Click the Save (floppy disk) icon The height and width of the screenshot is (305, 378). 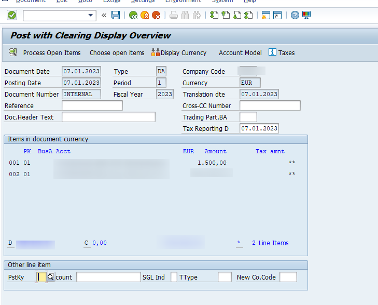pos(116,16)
